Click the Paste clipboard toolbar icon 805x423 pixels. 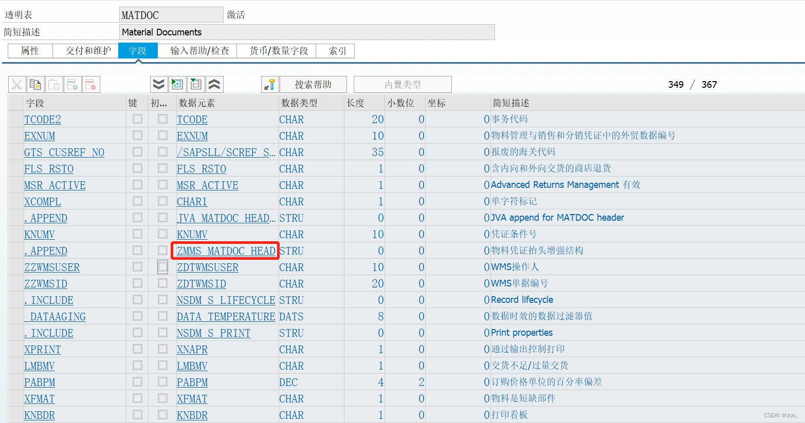coord(54,85)
